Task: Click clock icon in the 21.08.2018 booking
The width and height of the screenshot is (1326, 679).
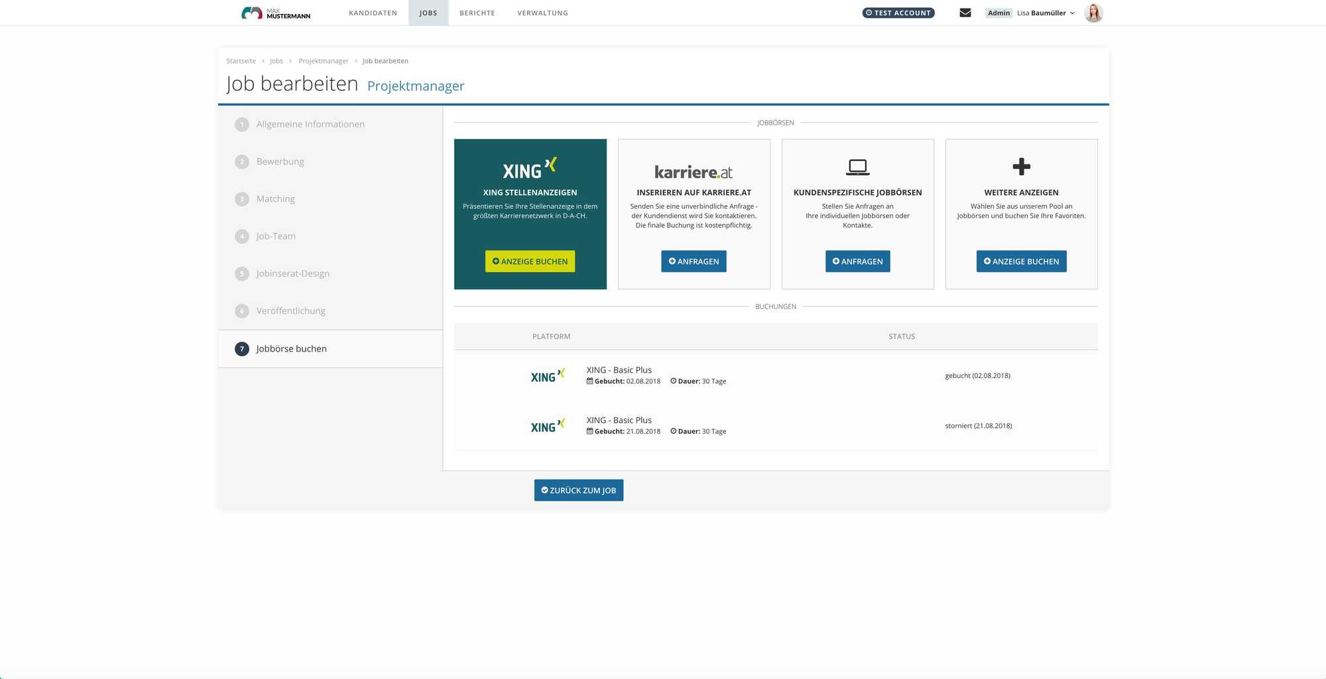Action: point(674,431)
